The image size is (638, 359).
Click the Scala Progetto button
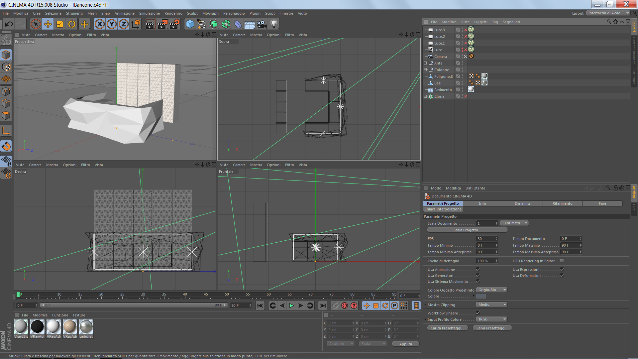click(x=467, y=230)
